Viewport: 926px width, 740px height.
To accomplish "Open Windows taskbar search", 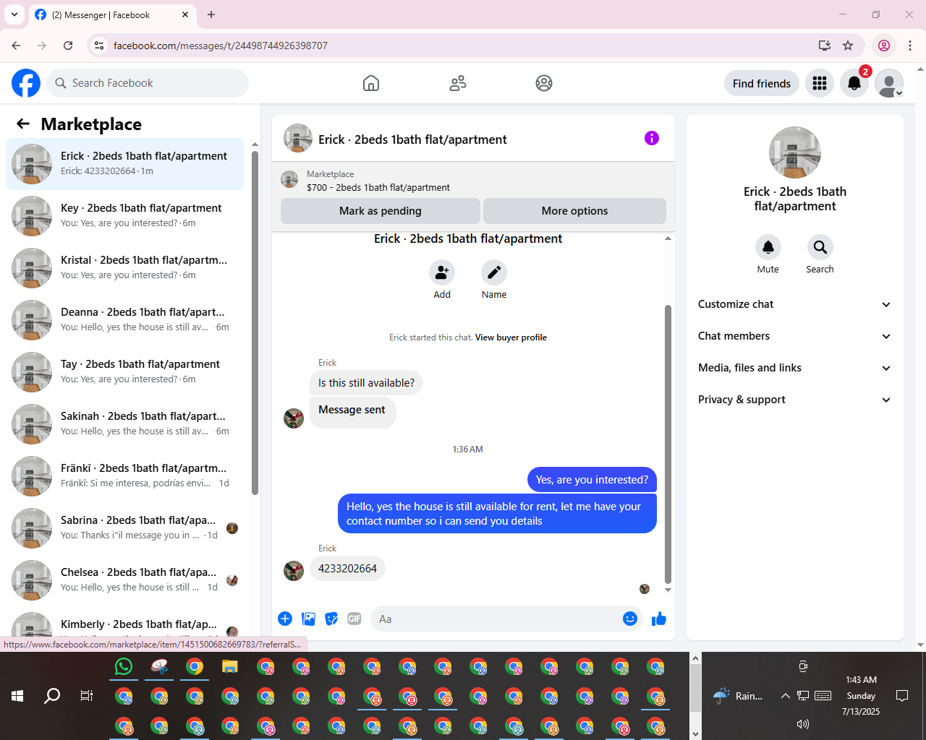I will [x=52, y=696].
